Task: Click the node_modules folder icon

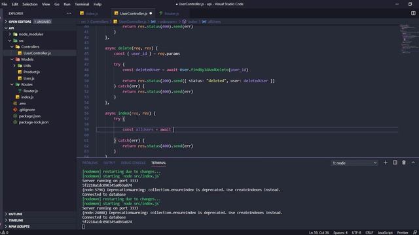Action: 15,34
